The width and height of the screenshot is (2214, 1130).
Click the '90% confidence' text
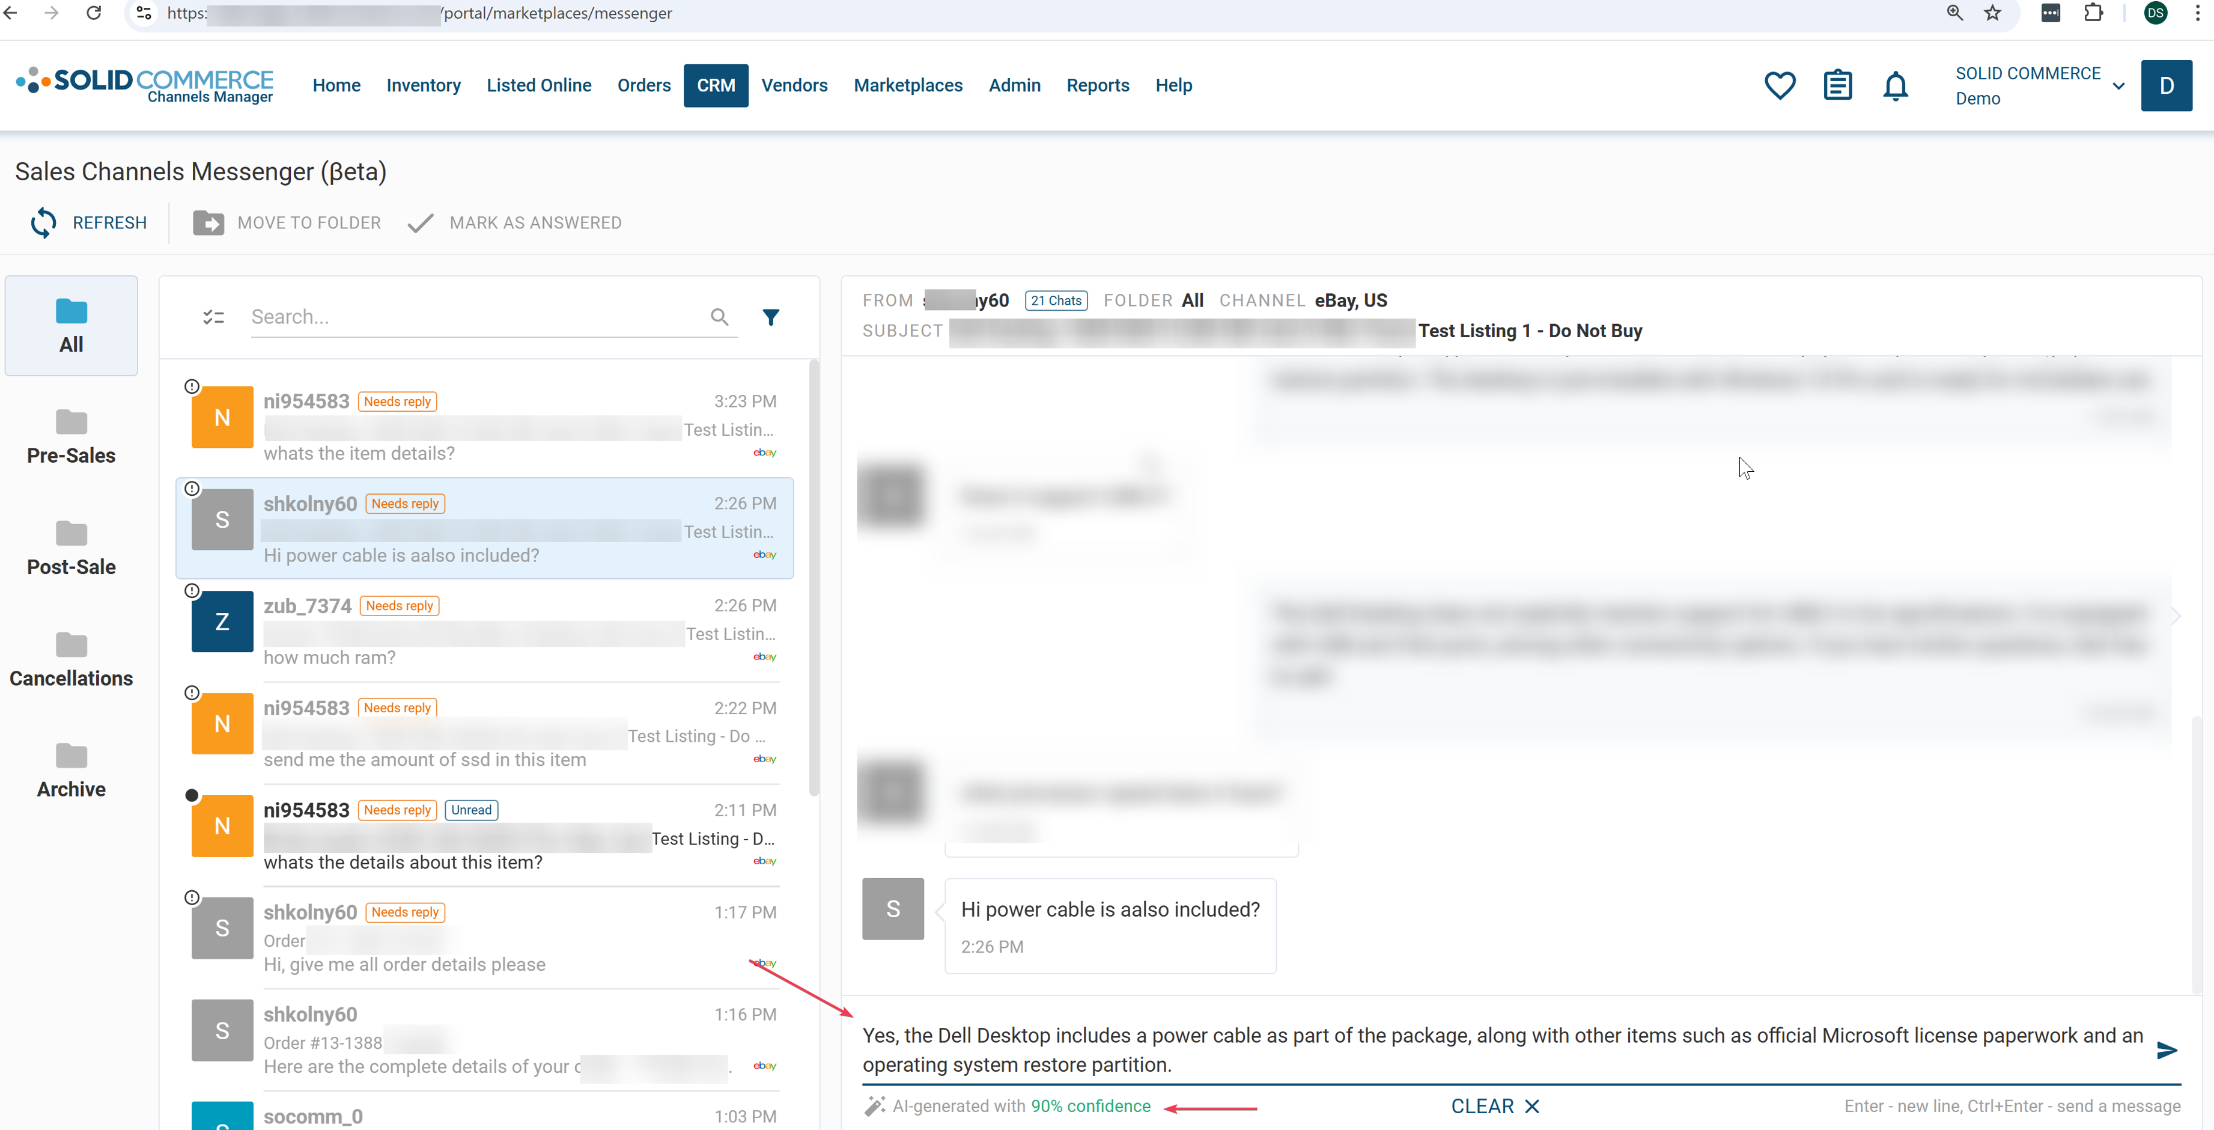[1090, 1107]
